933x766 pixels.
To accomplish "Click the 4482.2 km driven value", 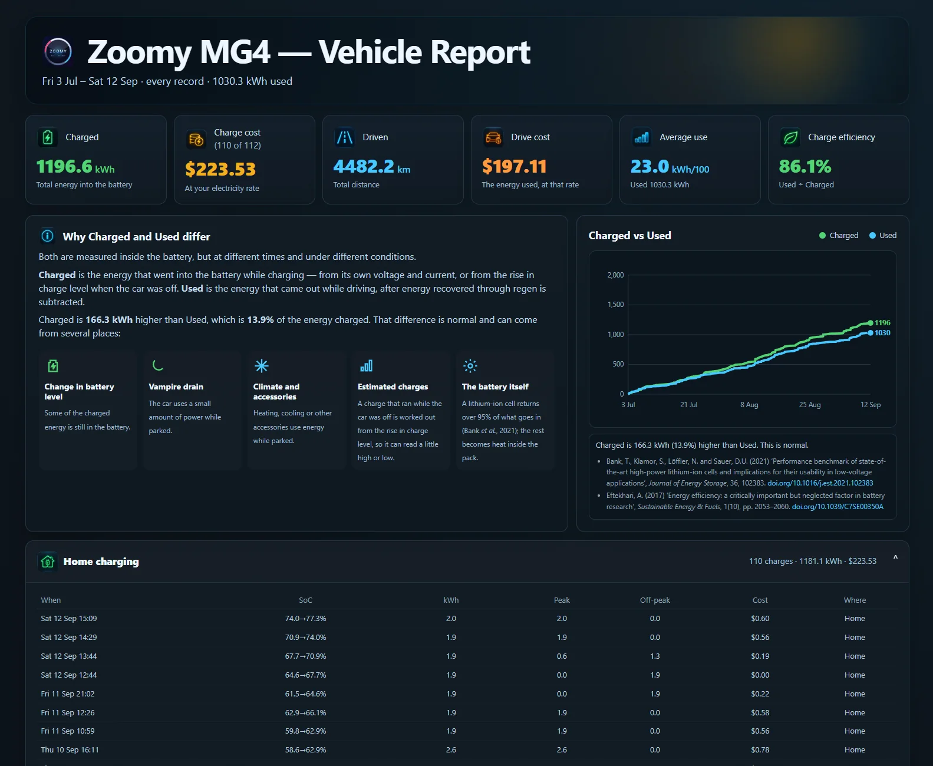I will [372, 167].
